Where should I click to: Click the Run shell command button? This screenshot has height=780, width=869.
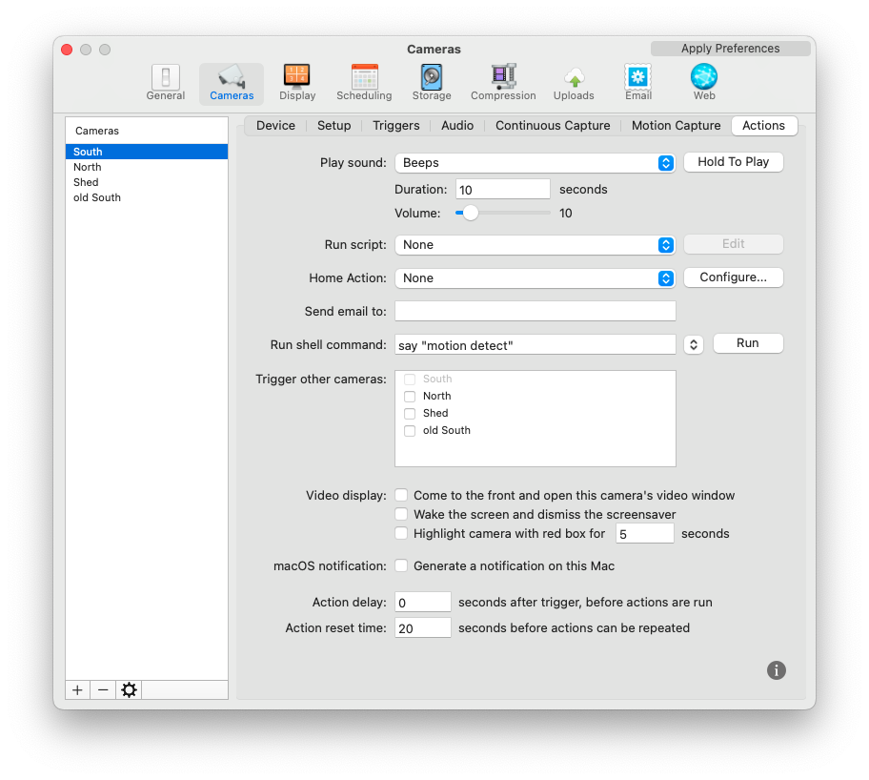(748, 343)
